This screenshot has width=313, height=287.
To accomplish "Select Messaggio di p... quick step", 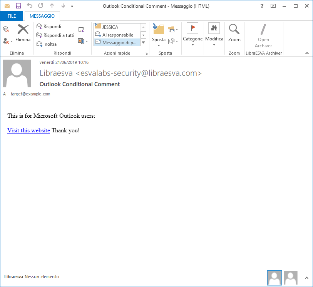I will click(x=117, y=42).
